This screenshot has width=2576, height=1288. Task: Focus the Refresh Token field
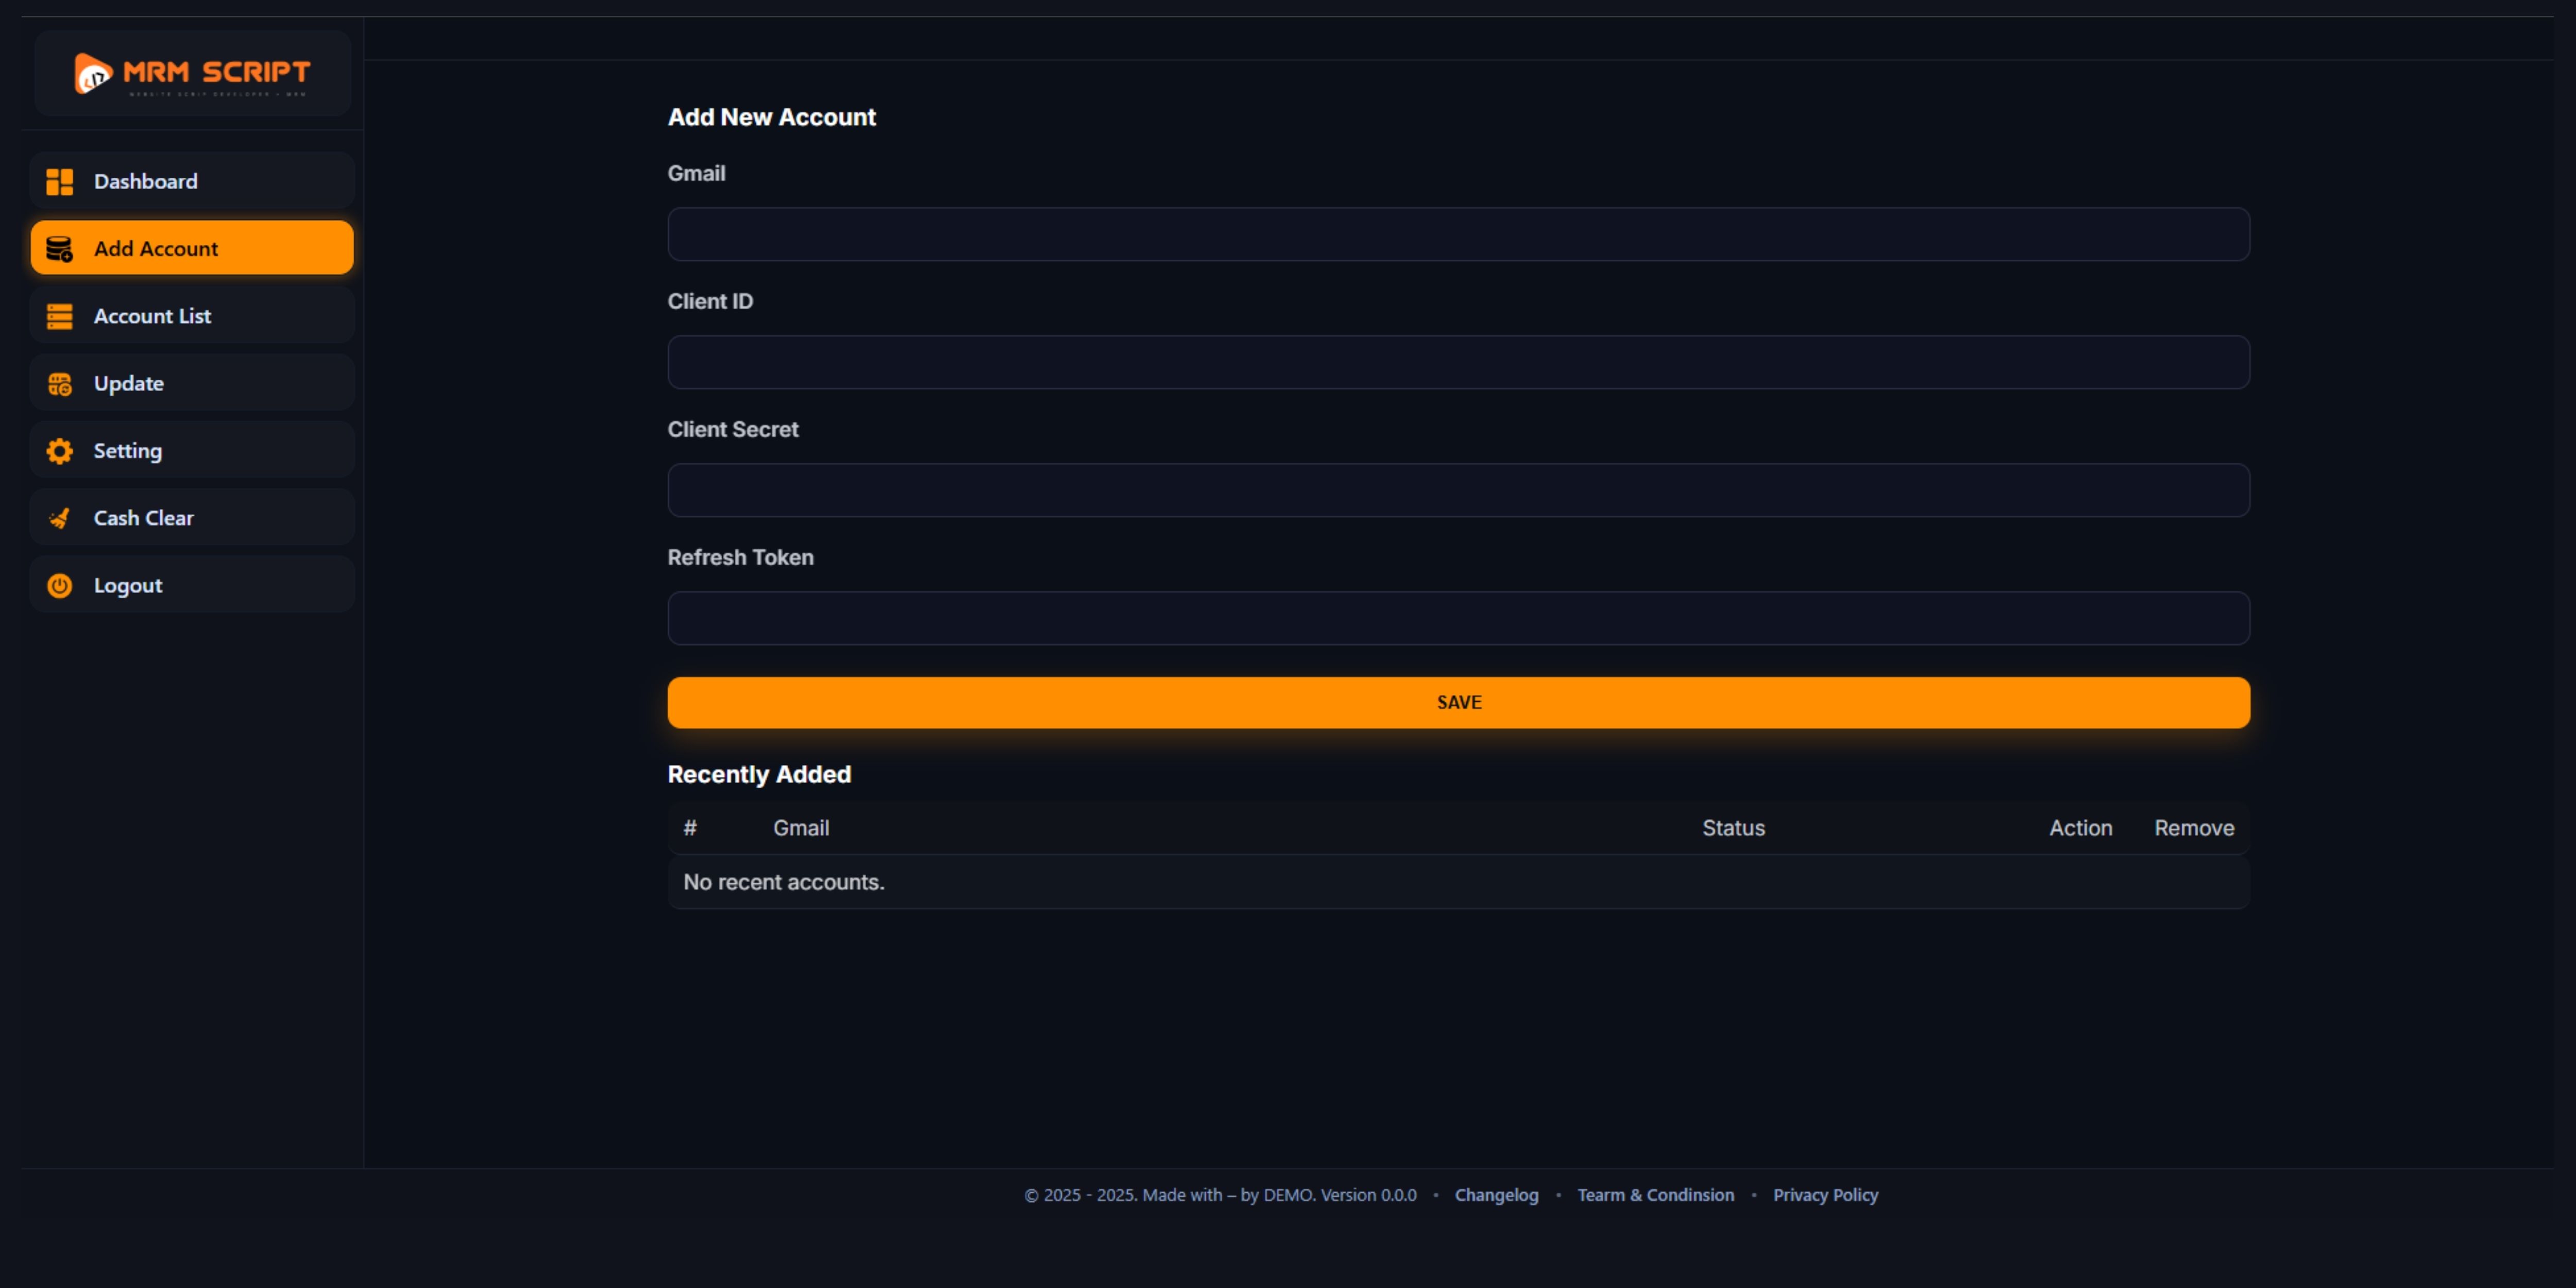1458,618
